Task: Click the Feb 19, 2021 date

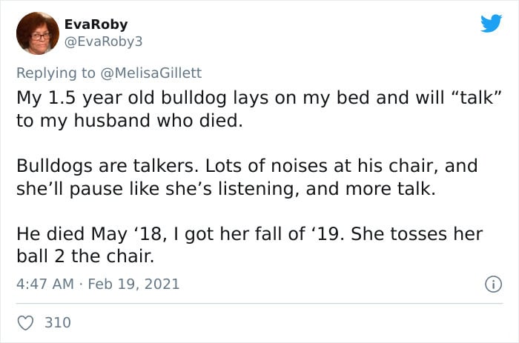Action: pyautogui.click(x=133, y=284)
